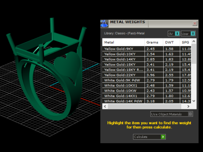
Task: Click the table's scroll up arrow
Action: 194,41
